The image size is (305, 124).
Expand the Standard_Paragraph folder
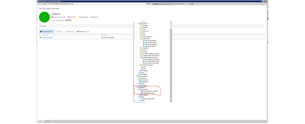point(140,65)
